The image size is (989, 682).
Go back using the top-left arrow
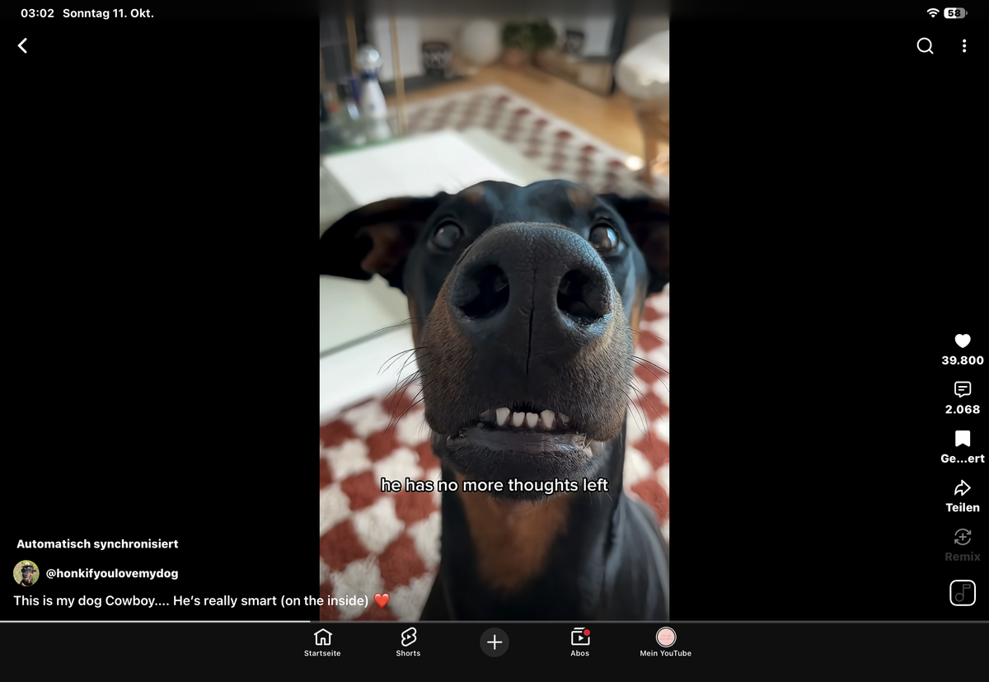[x=22, y=46]
